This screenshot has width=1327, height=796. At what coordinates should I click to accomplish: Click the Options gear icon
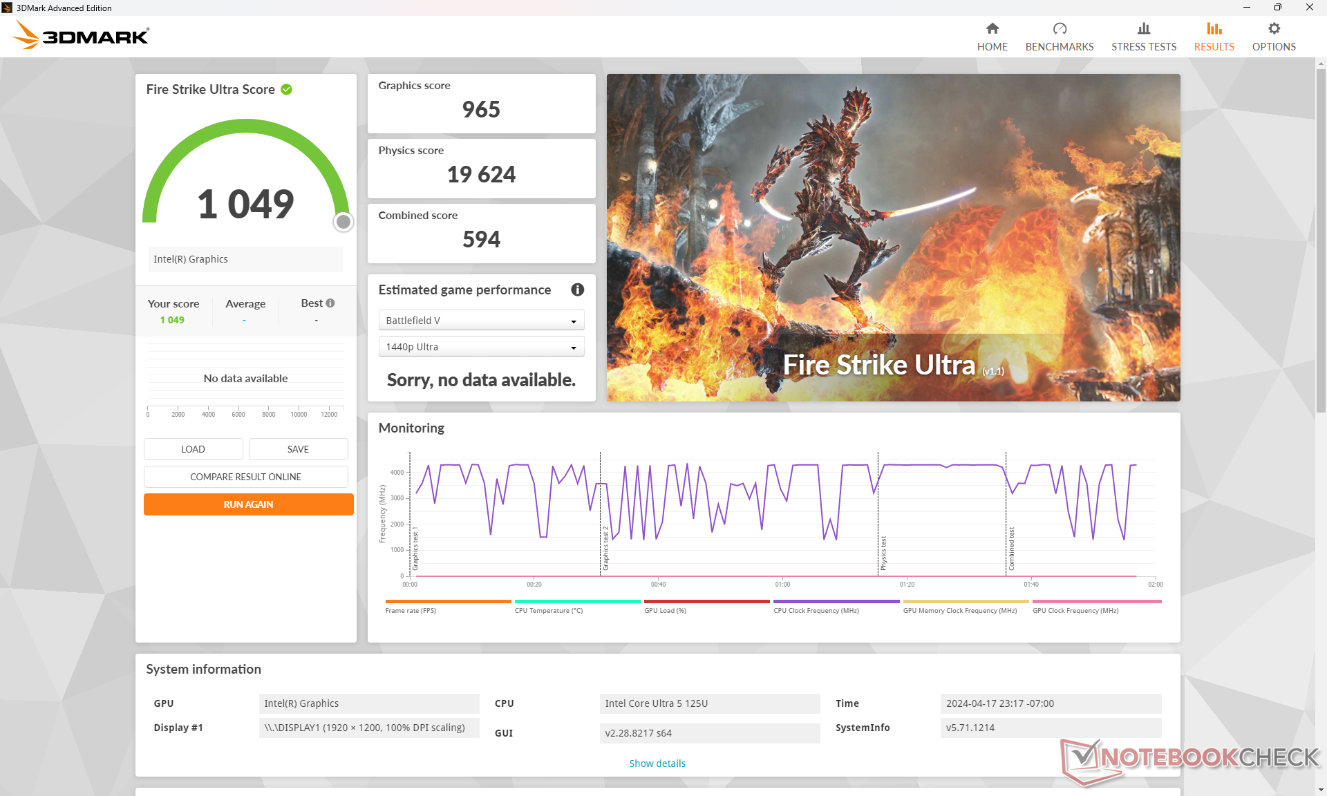pos(1273,29)
